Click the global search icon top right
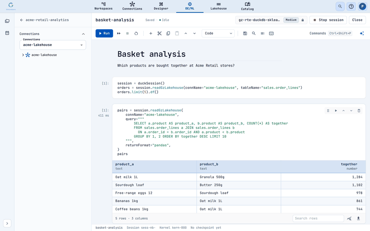 point(340,7)
